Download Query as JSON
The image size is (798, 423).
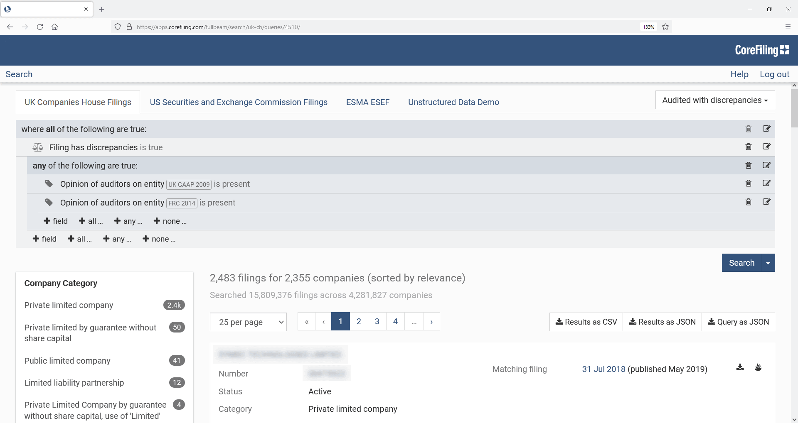pyautogui.click(x=738, y=322)
